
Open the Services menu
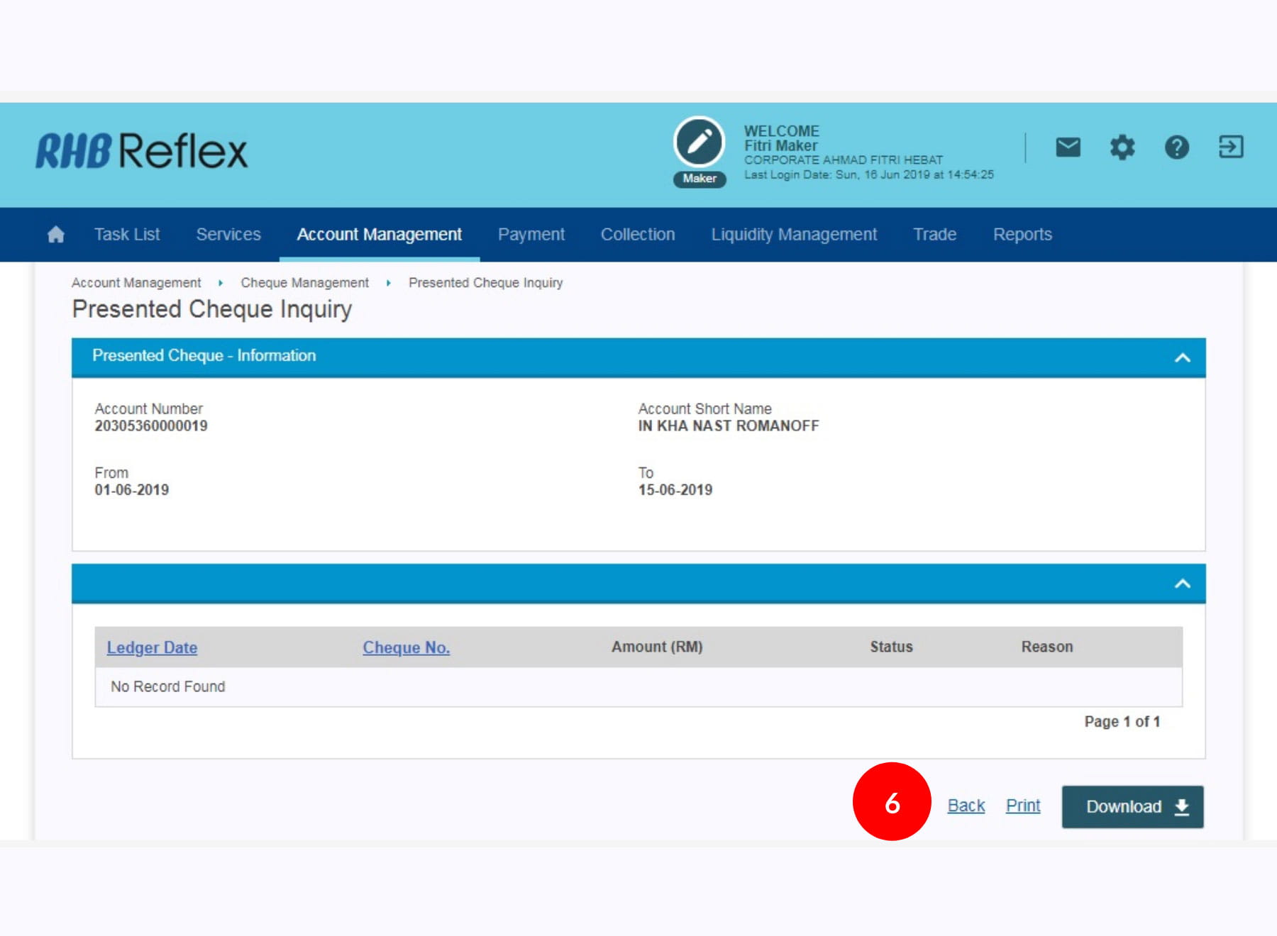click(x=228, y=235)
